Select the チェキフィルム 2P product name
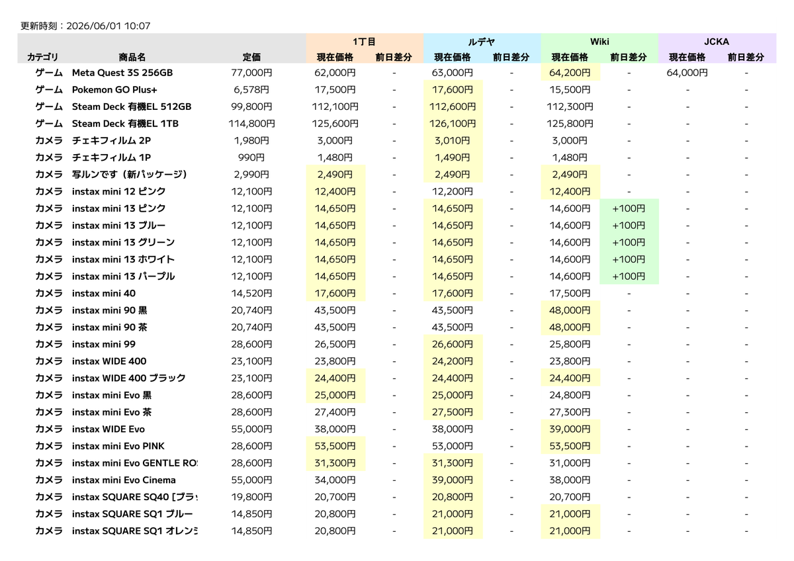 [111, 140]
